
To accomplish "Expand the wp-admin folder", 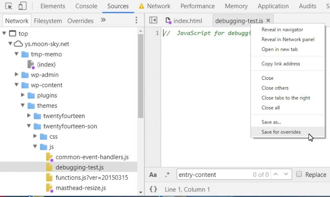I will pyautogui.click(x=16, y=74).
